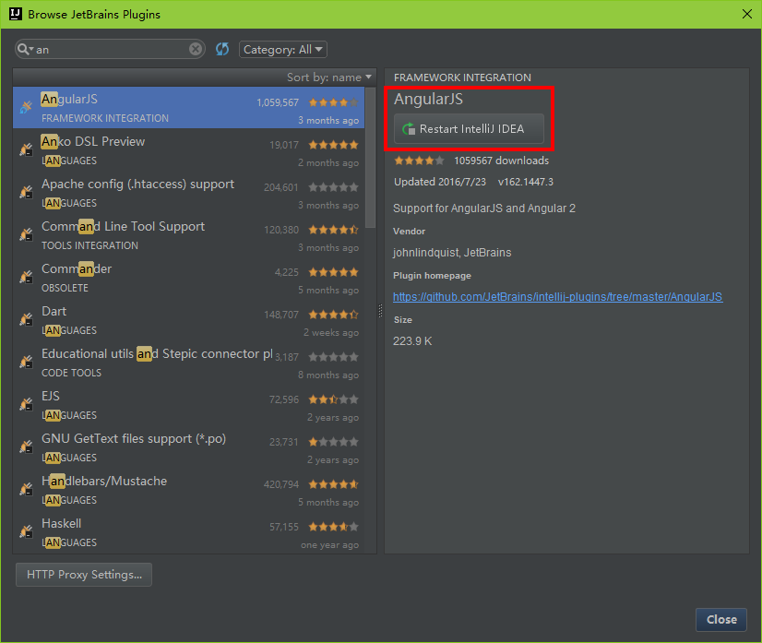Click the EJS star rating
The height and width of the screenshot is (643, 762).
point(333,399)
